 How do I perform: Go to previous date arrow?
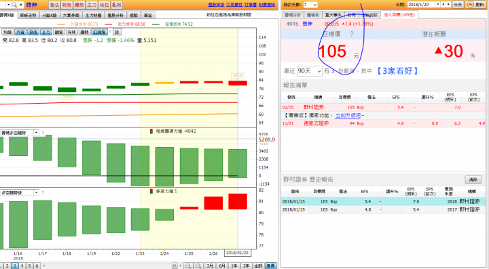tap(443, 5)
